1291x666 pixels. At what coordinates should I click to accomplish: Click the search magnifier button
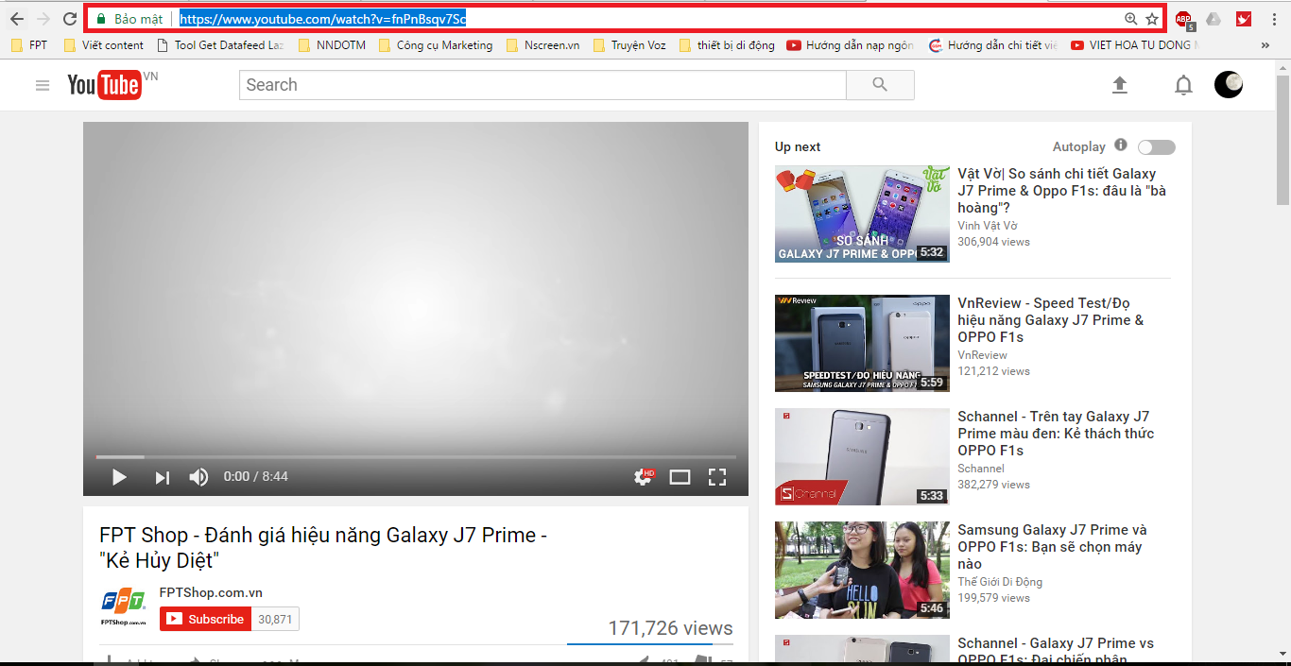(x=880, y=85)
